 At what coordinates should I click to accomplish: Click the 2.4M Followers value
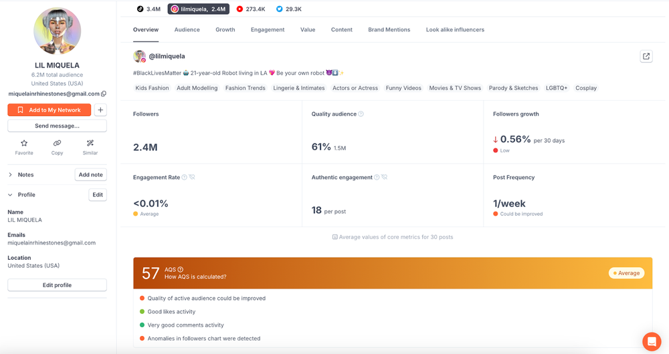(x=145, y=148)
